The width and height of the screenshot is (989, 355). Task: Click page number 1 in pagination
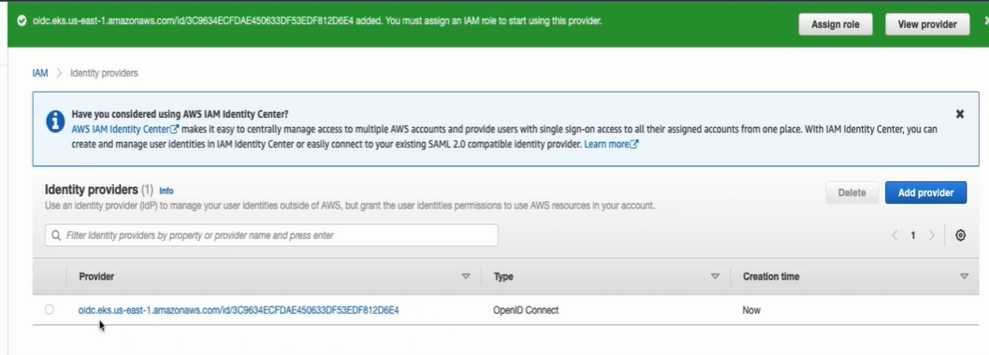tap(912, 235)
